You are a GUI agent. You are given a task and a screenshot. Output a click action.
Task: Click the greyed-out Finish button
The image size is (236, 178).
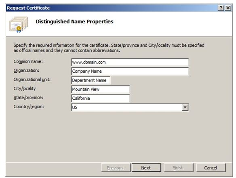(179, 168)
